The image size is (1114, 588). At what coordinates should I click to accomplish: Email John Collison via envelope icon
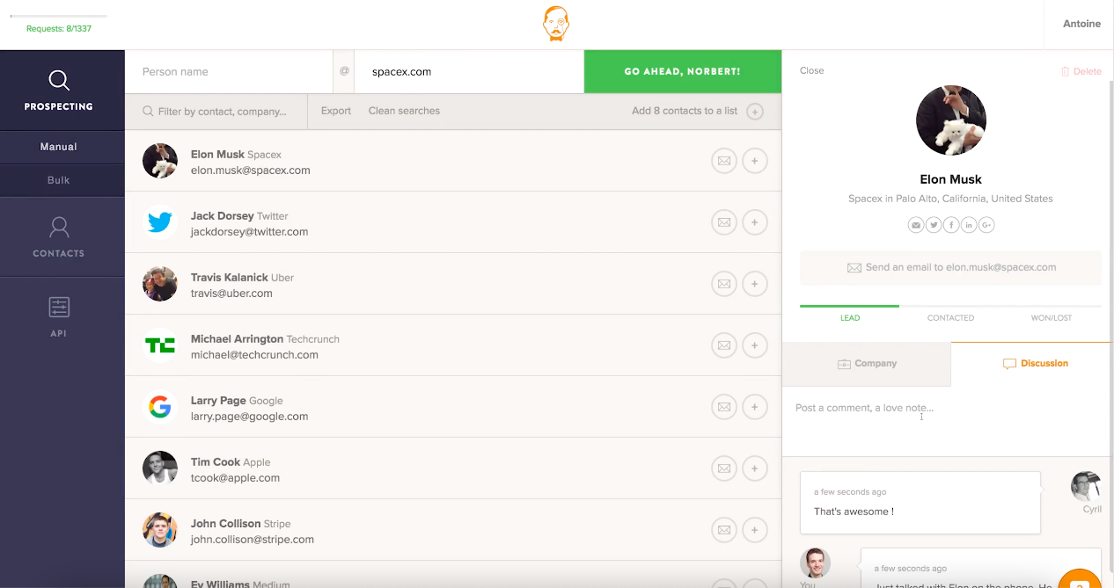(724, 531)
